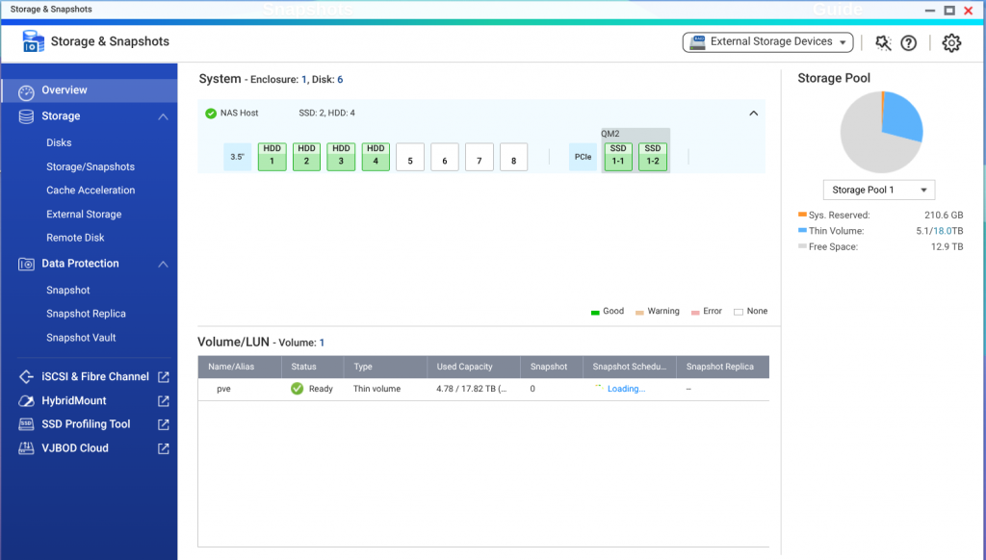
Task: Click the 18.0 thin volume link
Action: (942, 231)
